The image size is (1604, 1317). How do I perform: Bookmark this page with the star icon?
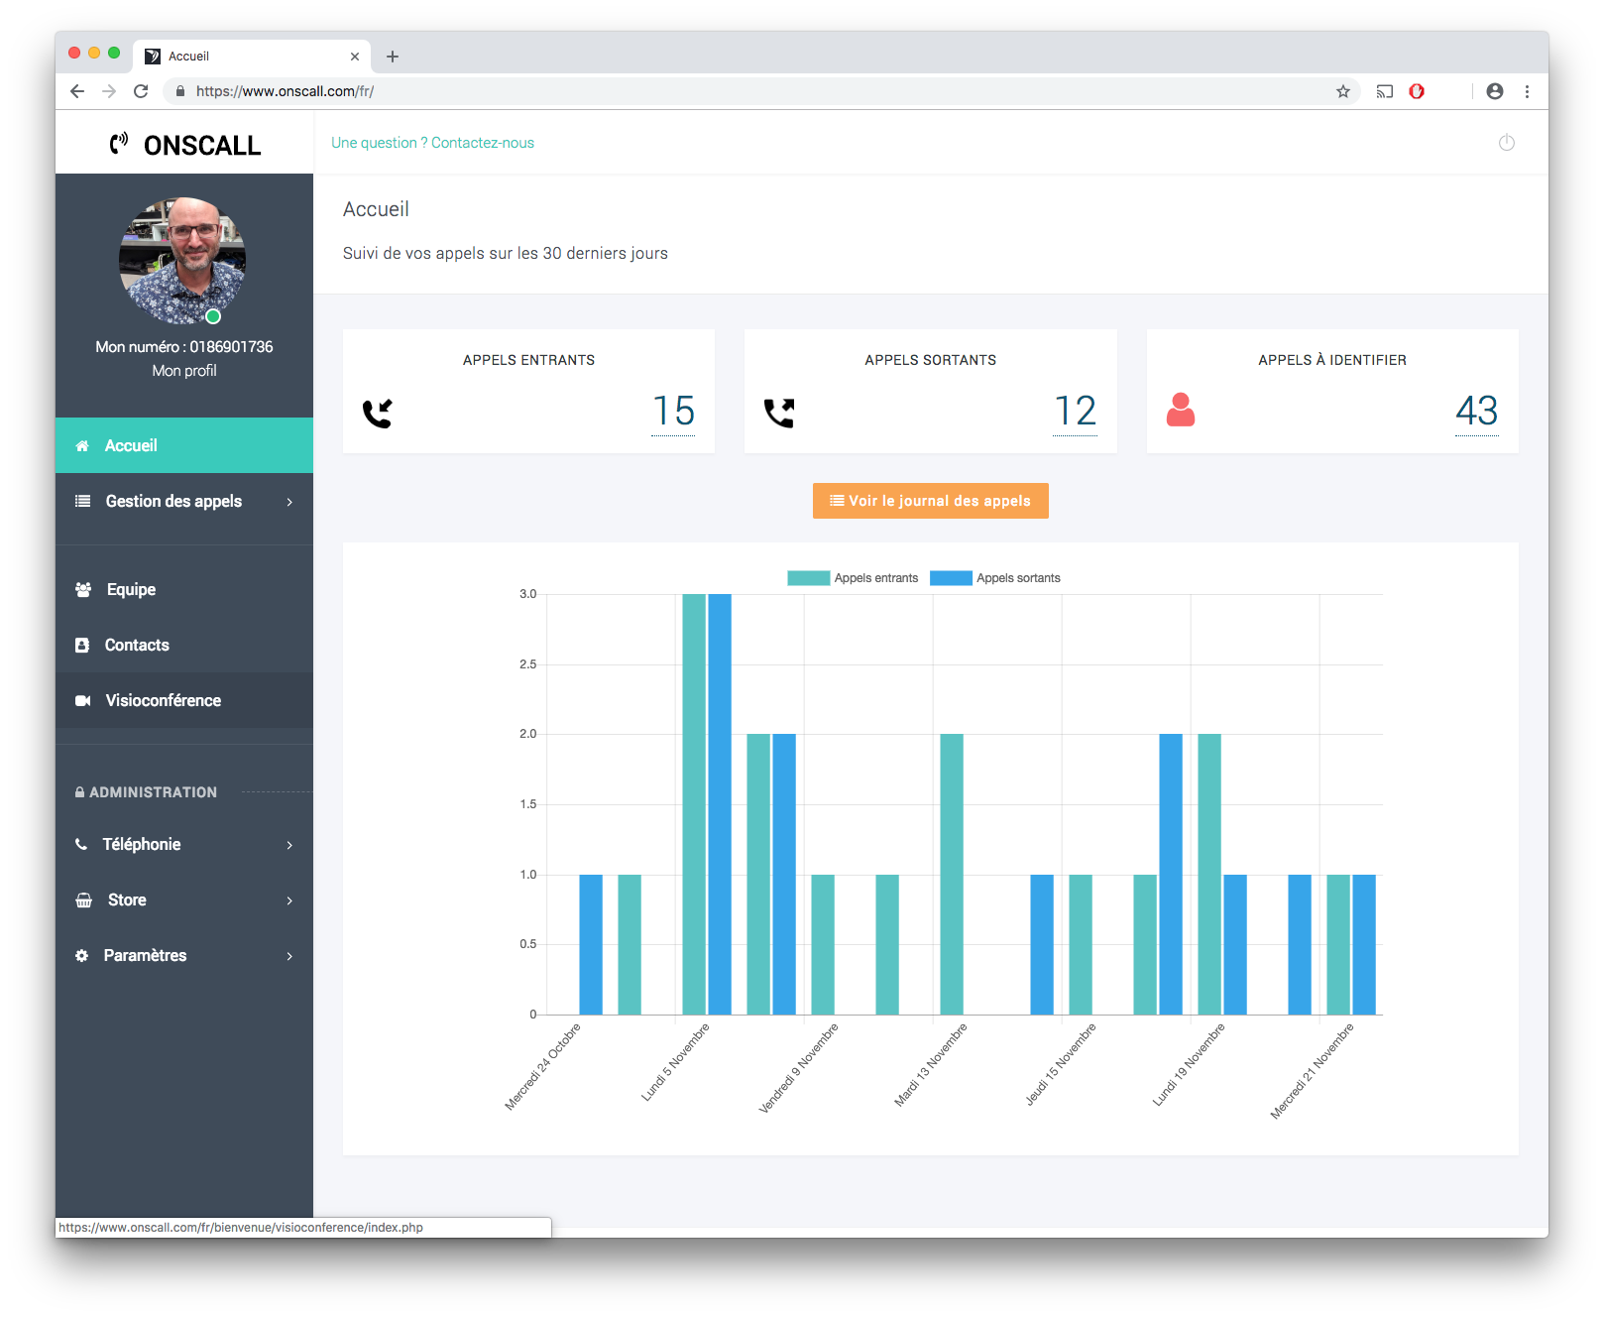1343,91
